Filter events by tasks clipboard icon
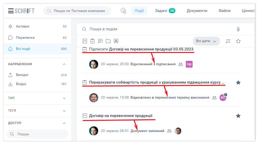Image resolution: width=259 pixels, height=145 pixels. click(93, 41)
